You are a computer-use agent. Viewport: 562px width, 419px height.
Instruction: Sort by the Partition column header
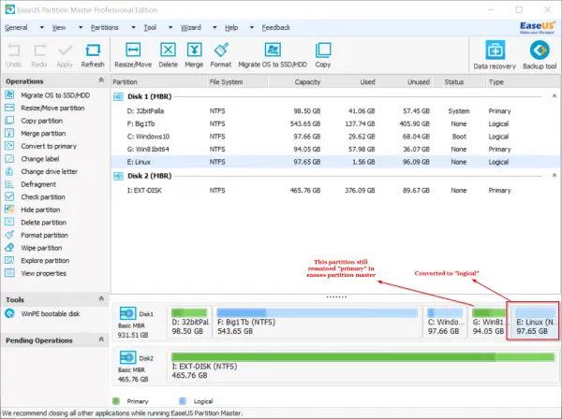click(159, 82)
